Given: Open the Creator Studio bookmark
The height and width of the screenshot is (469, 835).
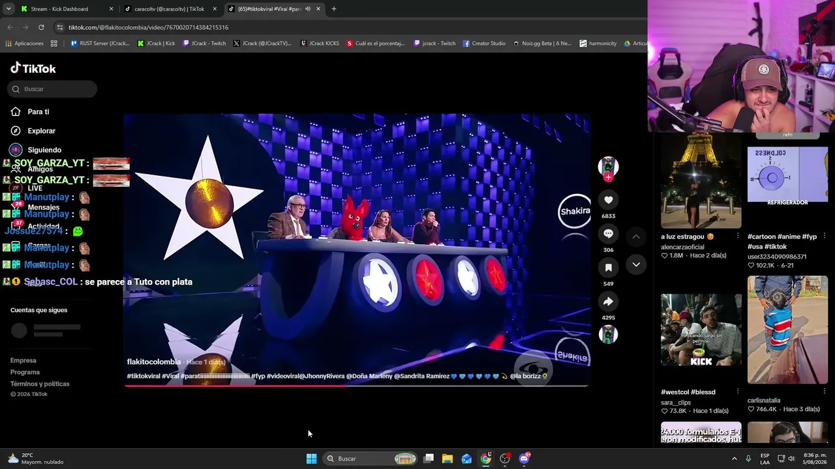Looking at the screenshot, I should (x=484, y=44).
